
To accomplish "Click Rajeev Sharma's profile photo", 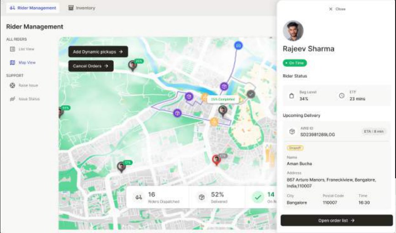I will coord(293,31).
